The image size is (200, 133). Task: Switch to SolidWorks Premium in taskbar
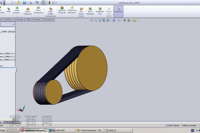click(34, 130)
